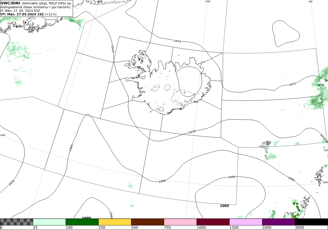The image size is (328, 230).
Task: Select the brown 500–750 legend swatch
Action: 148,222
